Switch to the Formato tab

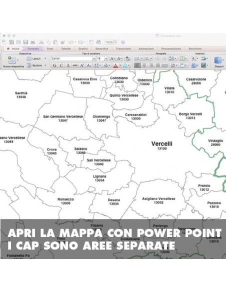[33, 49]
